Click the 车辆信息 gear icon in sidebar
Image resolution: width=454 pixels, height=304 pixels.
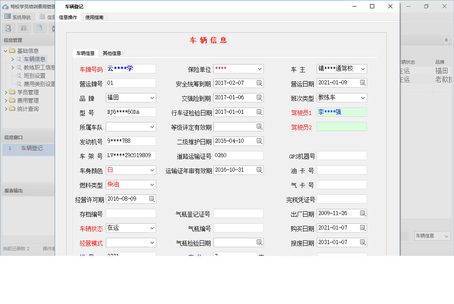click(18, 59)
